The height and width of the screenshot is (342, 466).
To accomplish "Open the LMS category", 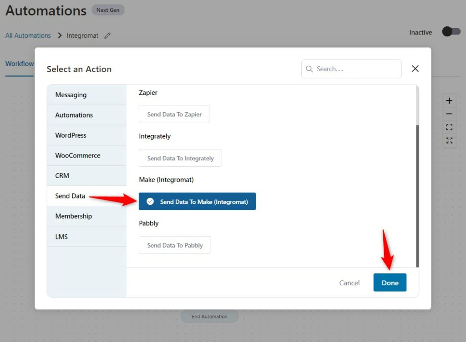I will point(86,237).
